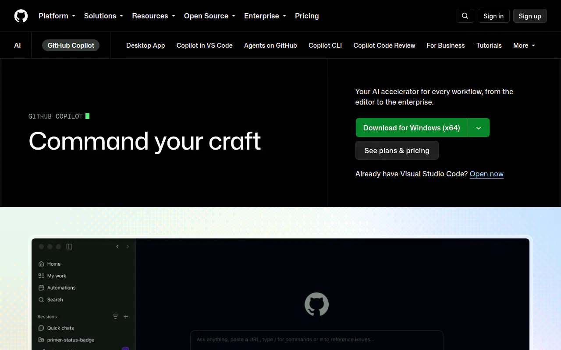The image size is (561, 350).
Task: Expand the Open Source menu
Action: (x=209, y=16)
